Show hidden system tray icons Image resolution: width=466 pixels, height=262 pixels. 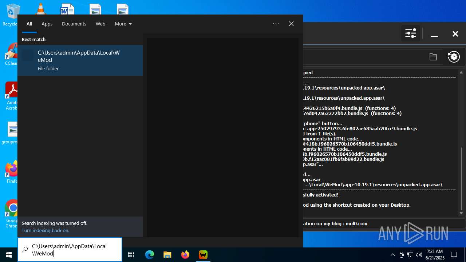coord(393,255)
